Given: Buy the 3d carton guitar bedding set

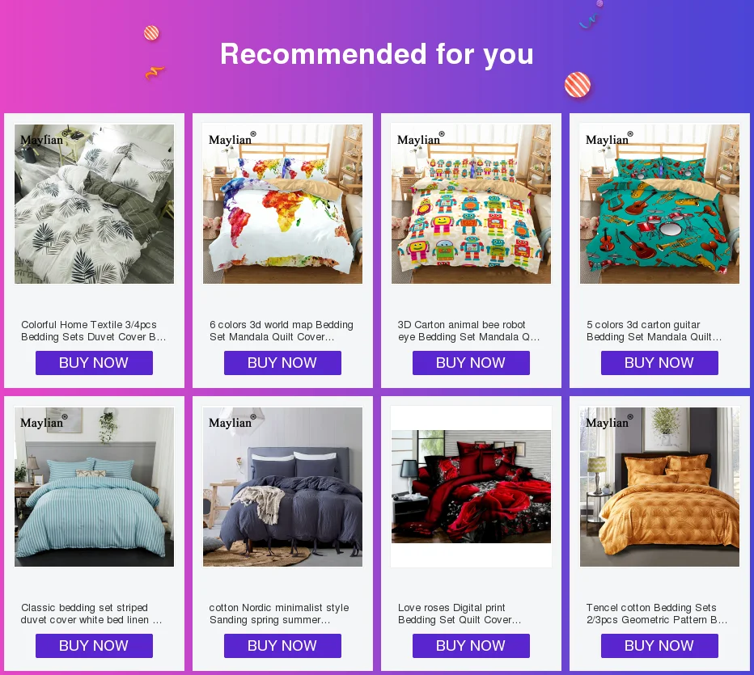Looking at the screenshot, I should (660, 363).
